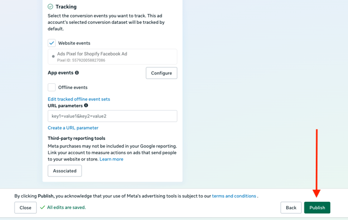Image resolution: width=348 pixels, height=220 pixels.
Task: Go back using the Back button
Action: coord(291,208)
